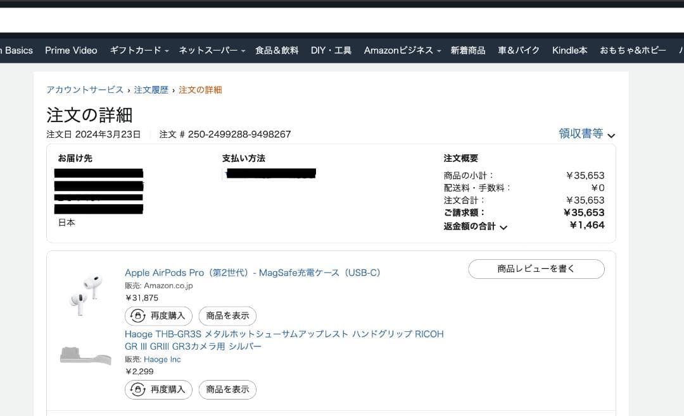Click 商品を表示 for the AirPods Pro
Screen dimensions: 684x416
point(227,316)
